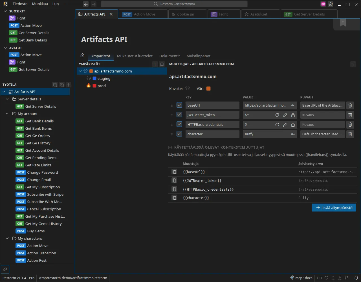Open the Muokkaa menu

40,4
